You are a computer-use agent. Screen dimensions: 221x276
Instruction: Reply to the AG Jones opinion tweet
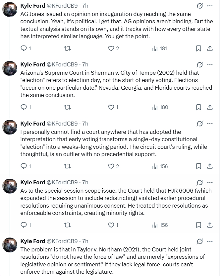[24, 48]
